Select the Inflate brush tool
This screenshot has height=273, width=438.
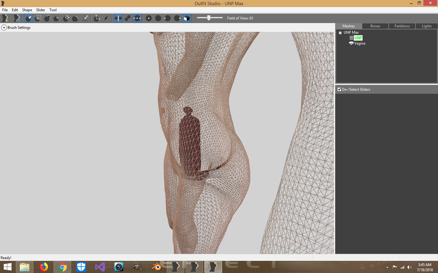point(47,18)
